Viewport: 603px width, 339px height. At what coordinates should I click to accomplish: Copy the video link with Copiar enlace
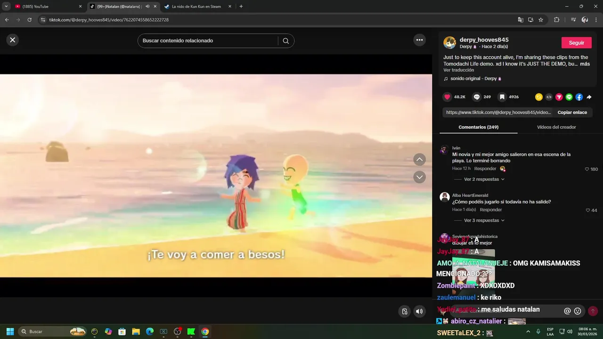tap(572, 113)
